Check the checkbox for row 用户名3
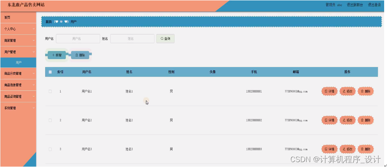The image size is (387, 167). point(50,149)
